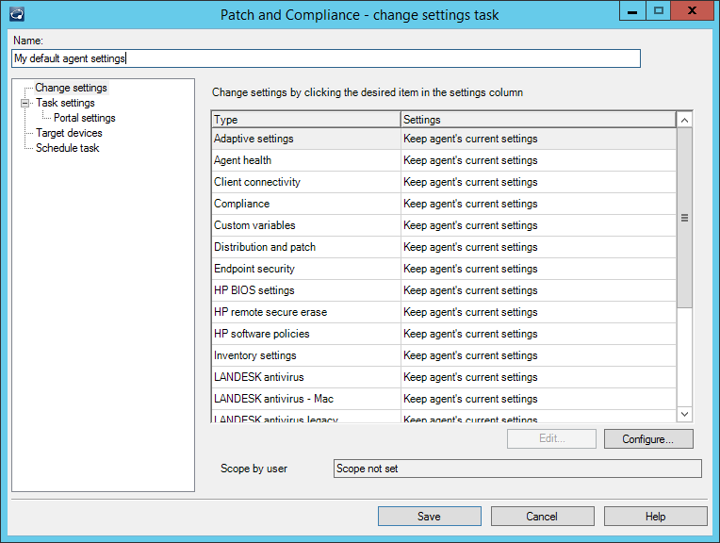Screen dimensions: 720x543
Task: Select settings cell for Endpoint security
Action: point(537,269)
